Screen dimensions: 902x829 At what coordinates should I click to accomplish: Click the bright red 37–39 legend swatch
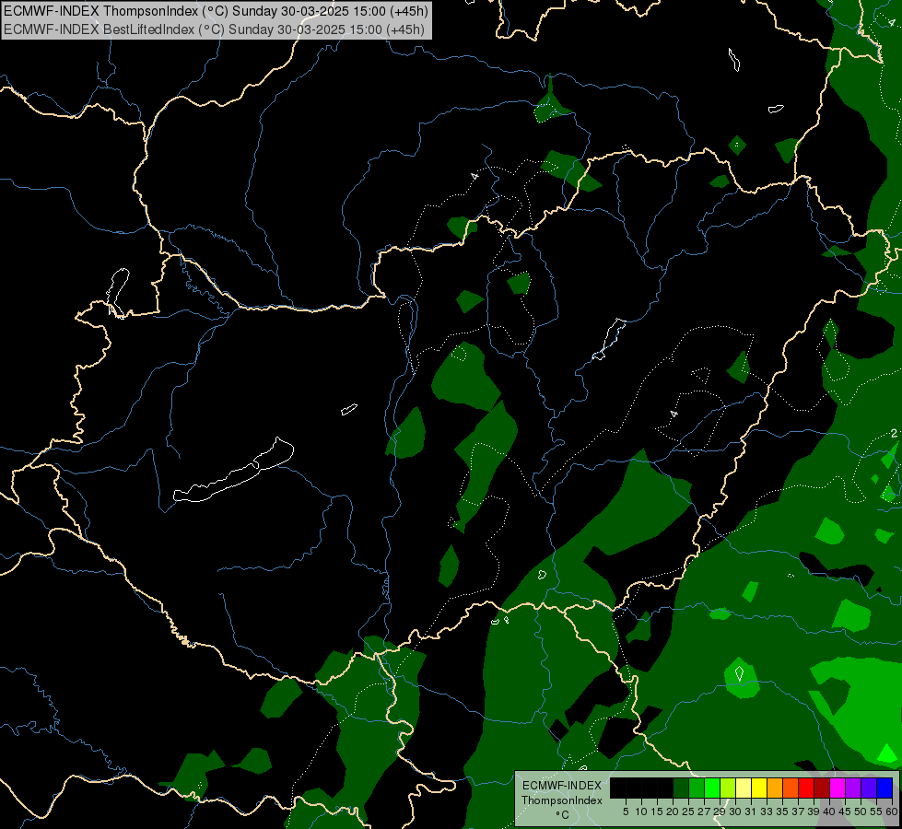[x=807, y=788]
